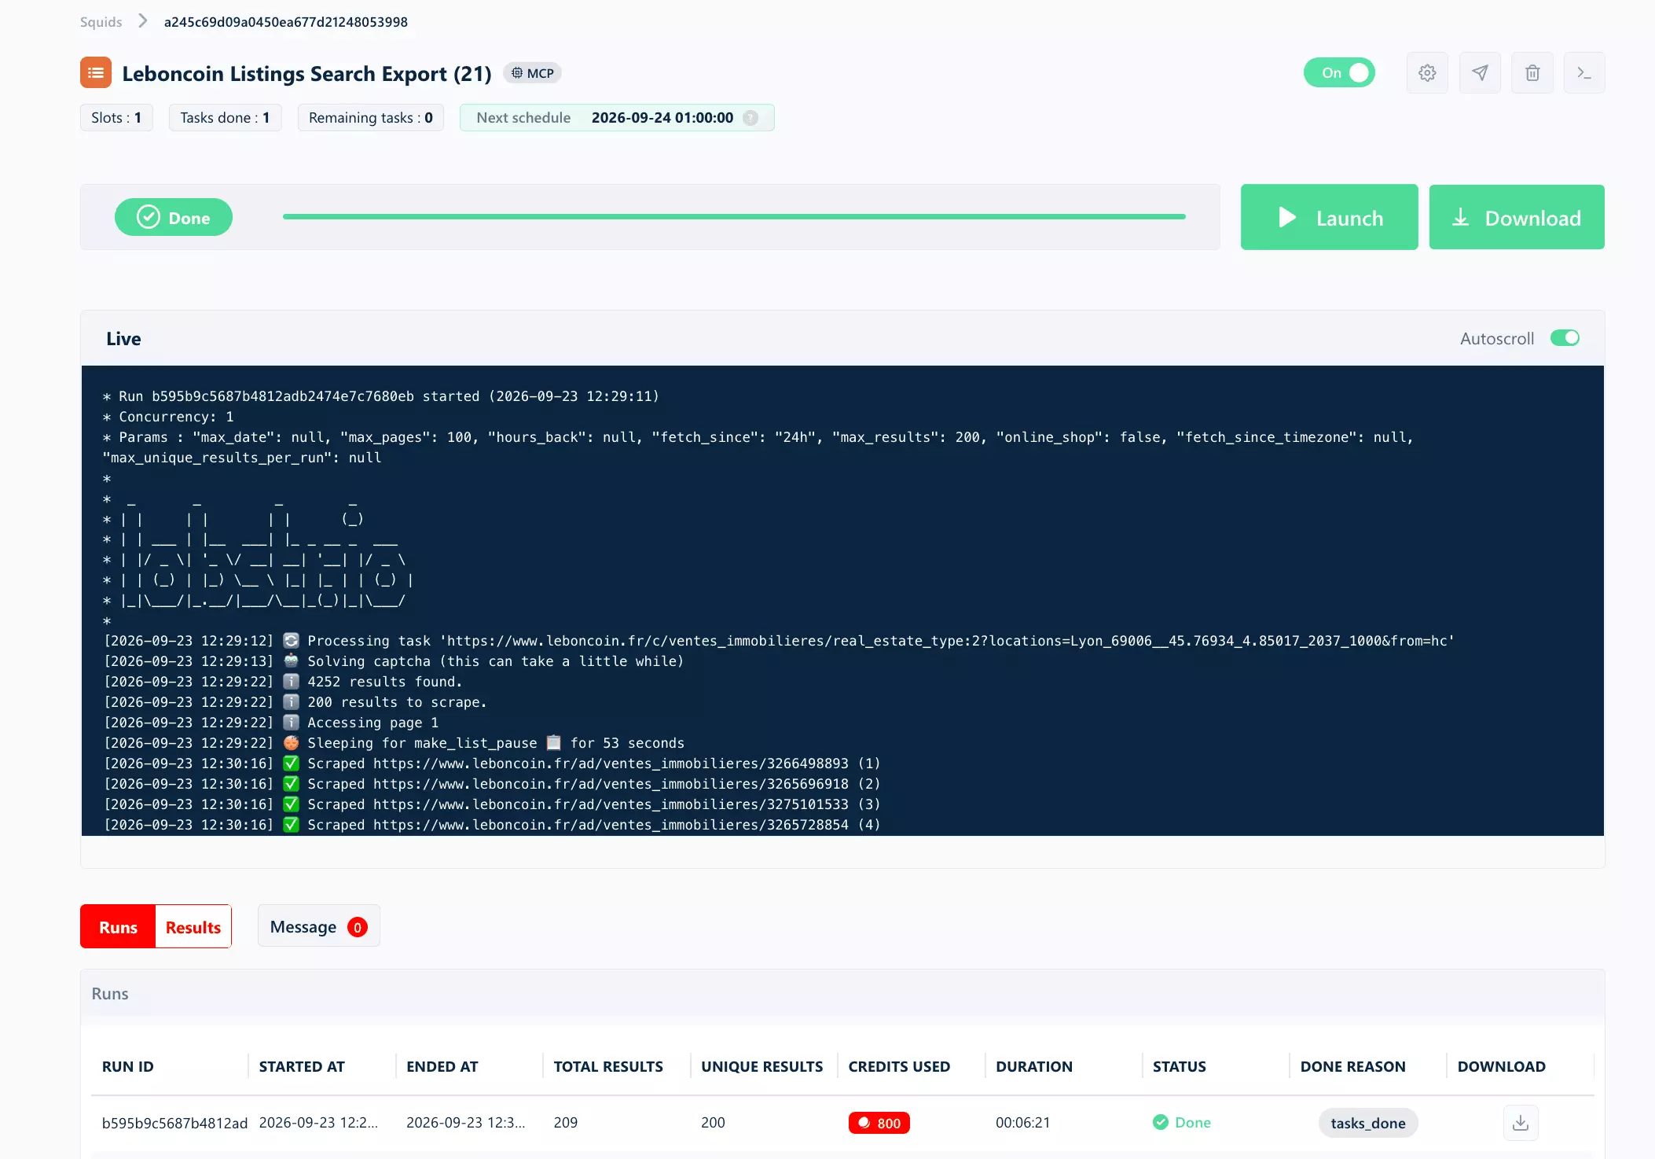Sort by STATUS column header
Image resolution: width=1655 pixels, height=1159 pixels.
pyautogui.click(x=1179, y=1066)
